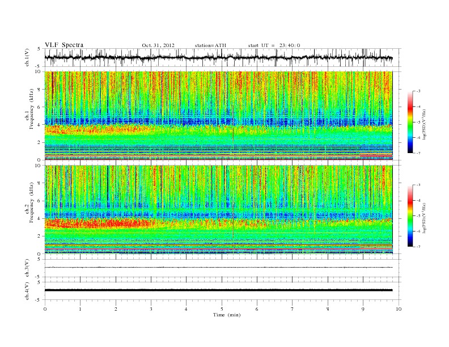Click the ch.3 voltage waveform trace
This screenshot has height=347, width=449.
(218, 268)
